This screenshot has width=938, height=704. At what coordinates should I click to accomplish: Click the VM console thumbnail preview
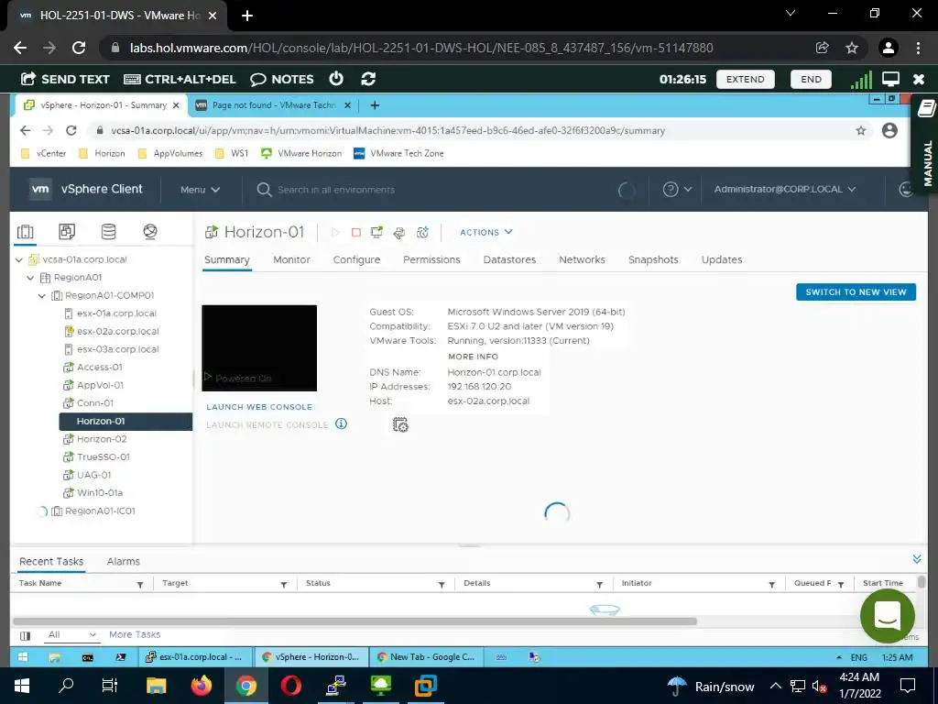click(x=259, y=347)
